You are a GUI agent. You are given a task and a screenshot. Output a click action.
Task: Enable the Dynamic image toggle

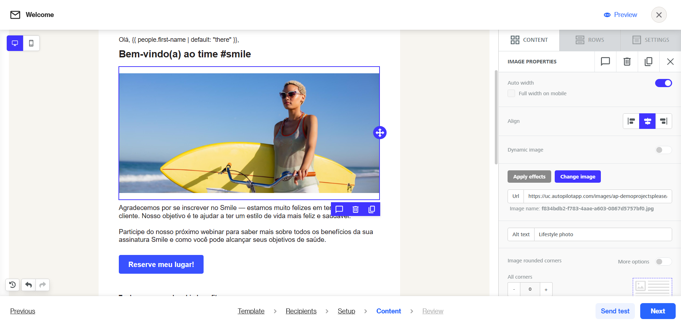663,150
